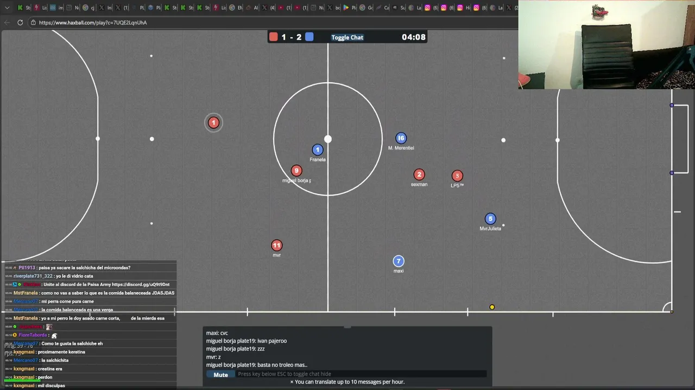This screenshot has height=390, width=695.
Task: Click the blue team color square in scoreboard
Action: (309, 37)
